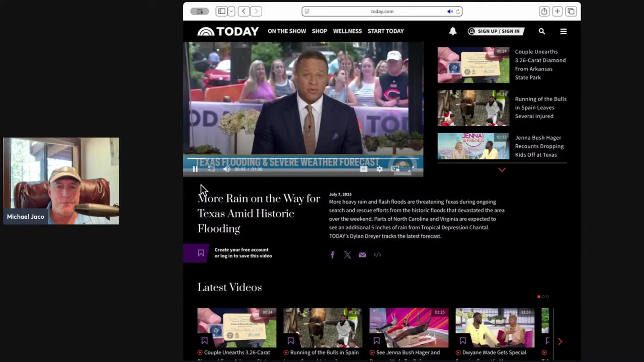
Task: Open the Running of the Bulls in Spain sidebar link
Action: pyautogui.click(x=540, y=108)
